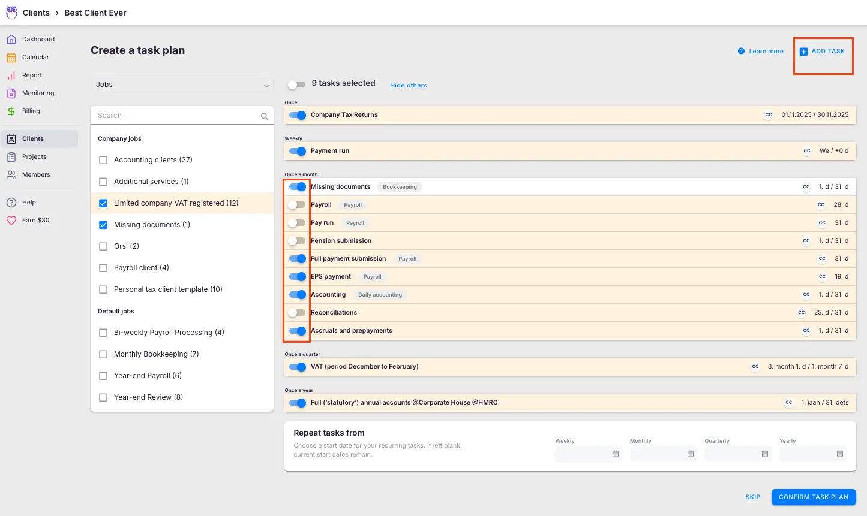This screenshot has height=516, width=867.
Task: Click the magnifier icon in the jobs search bar
Action: coord(264,115)
